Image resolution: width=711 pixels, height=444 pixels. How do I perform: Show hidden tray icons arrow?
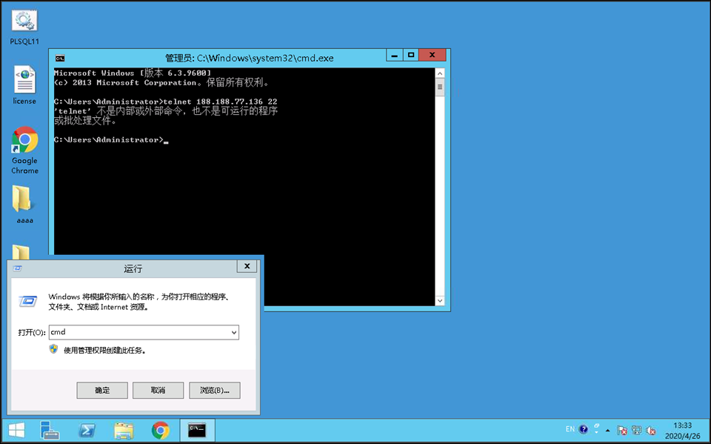click(608, 430)
